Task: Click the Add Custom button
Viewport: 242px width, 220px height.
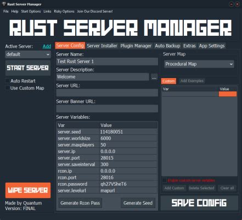Action: pos(174,188)
